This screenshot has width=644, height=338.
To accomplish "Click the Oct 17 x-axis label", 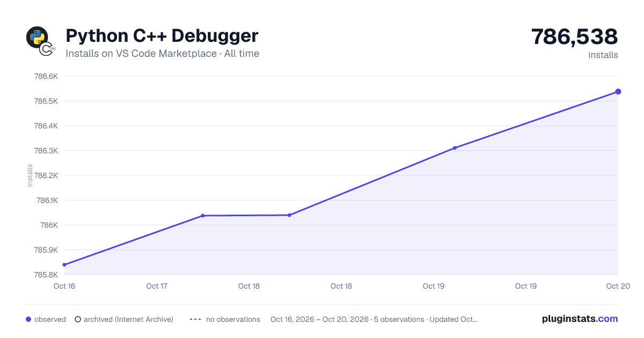I will tap(157, 286).
